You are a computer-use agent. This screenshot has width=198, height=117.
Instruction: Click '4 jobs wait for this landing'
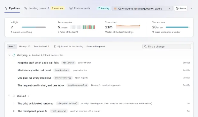click(70, 47)
